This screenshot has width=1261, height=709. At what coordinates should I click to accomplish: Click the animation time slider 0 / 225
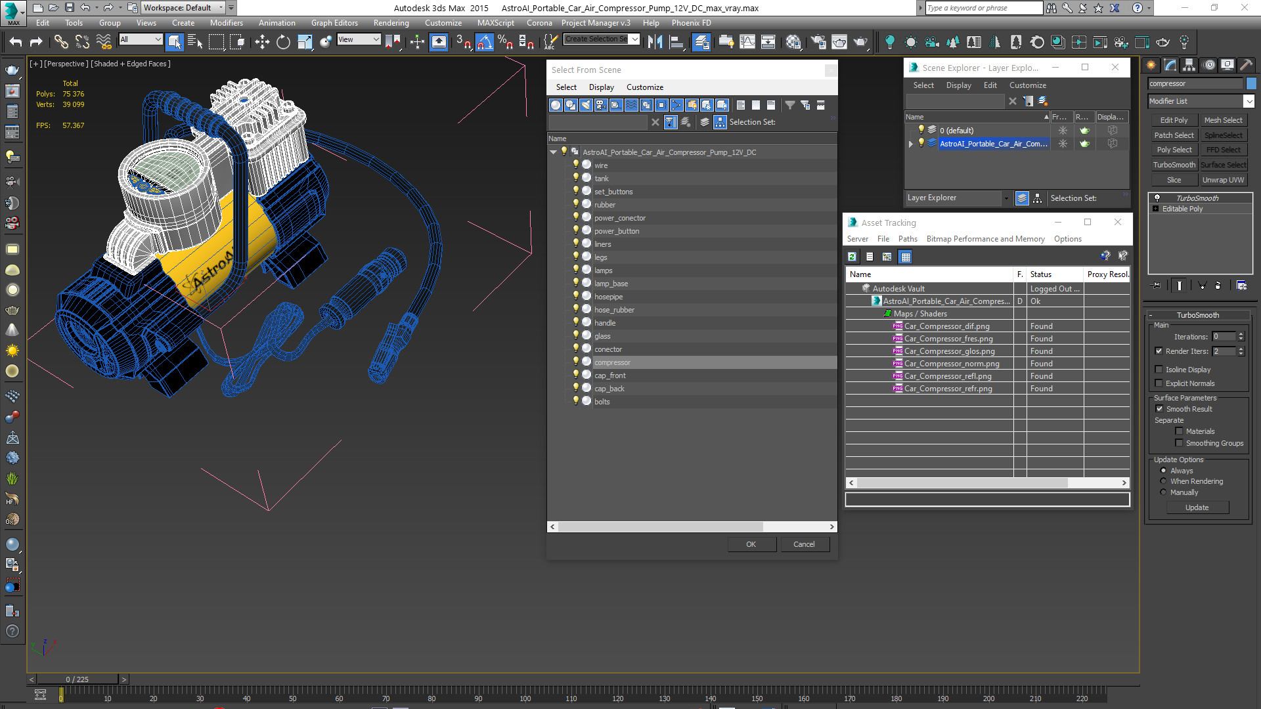pyautogui.click(x=77, y=679)
